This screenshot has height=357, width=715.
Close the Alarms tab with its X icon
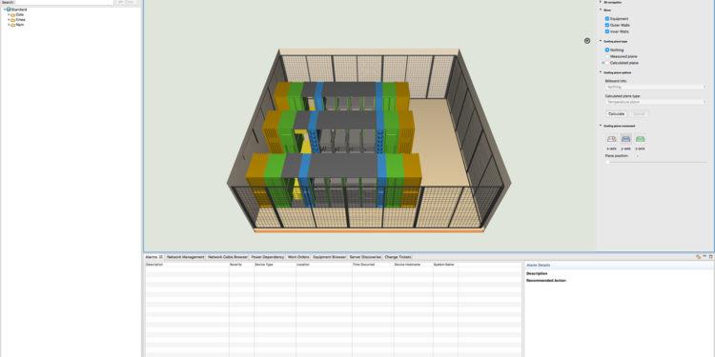(161, 257)
